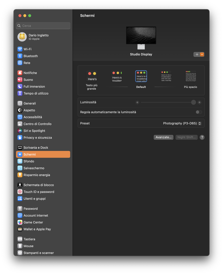The width and height of the screenshot is (223, 274).
Task: Click the low brightness sun icon
Action: click(137, 102)
